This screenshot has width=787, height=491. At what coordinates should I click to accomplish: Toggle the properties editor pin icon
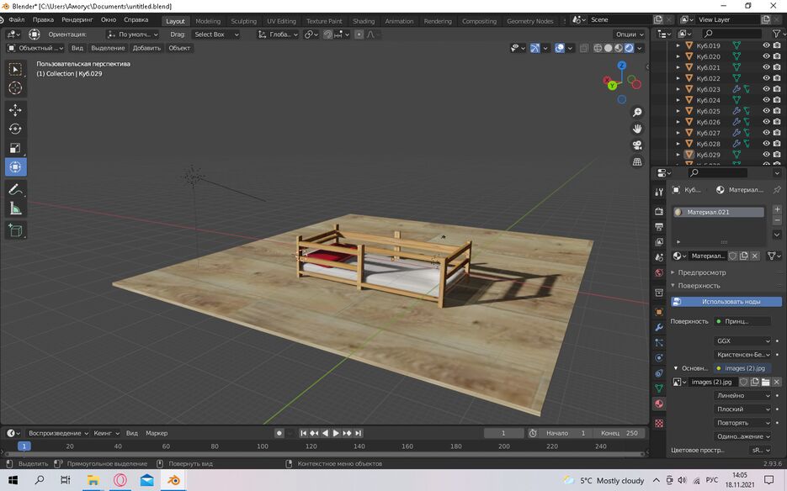(x=777, y=189)
